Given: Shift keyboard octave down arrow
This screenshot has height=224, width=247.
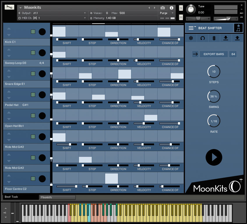Looking at the screenshot, I should tap(6, 217).
